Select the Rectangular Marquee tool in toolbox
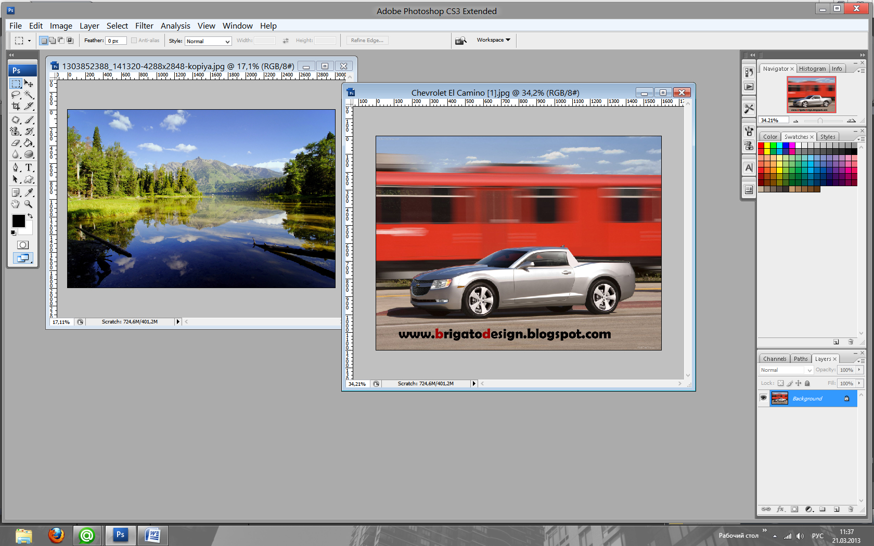 click(x=16, y=84)
